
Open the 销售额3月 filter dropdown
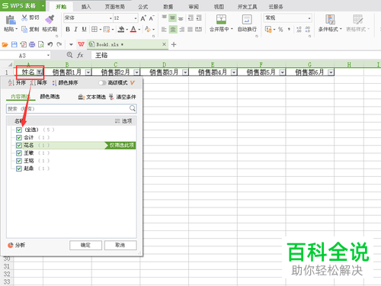tap(185, 72)
